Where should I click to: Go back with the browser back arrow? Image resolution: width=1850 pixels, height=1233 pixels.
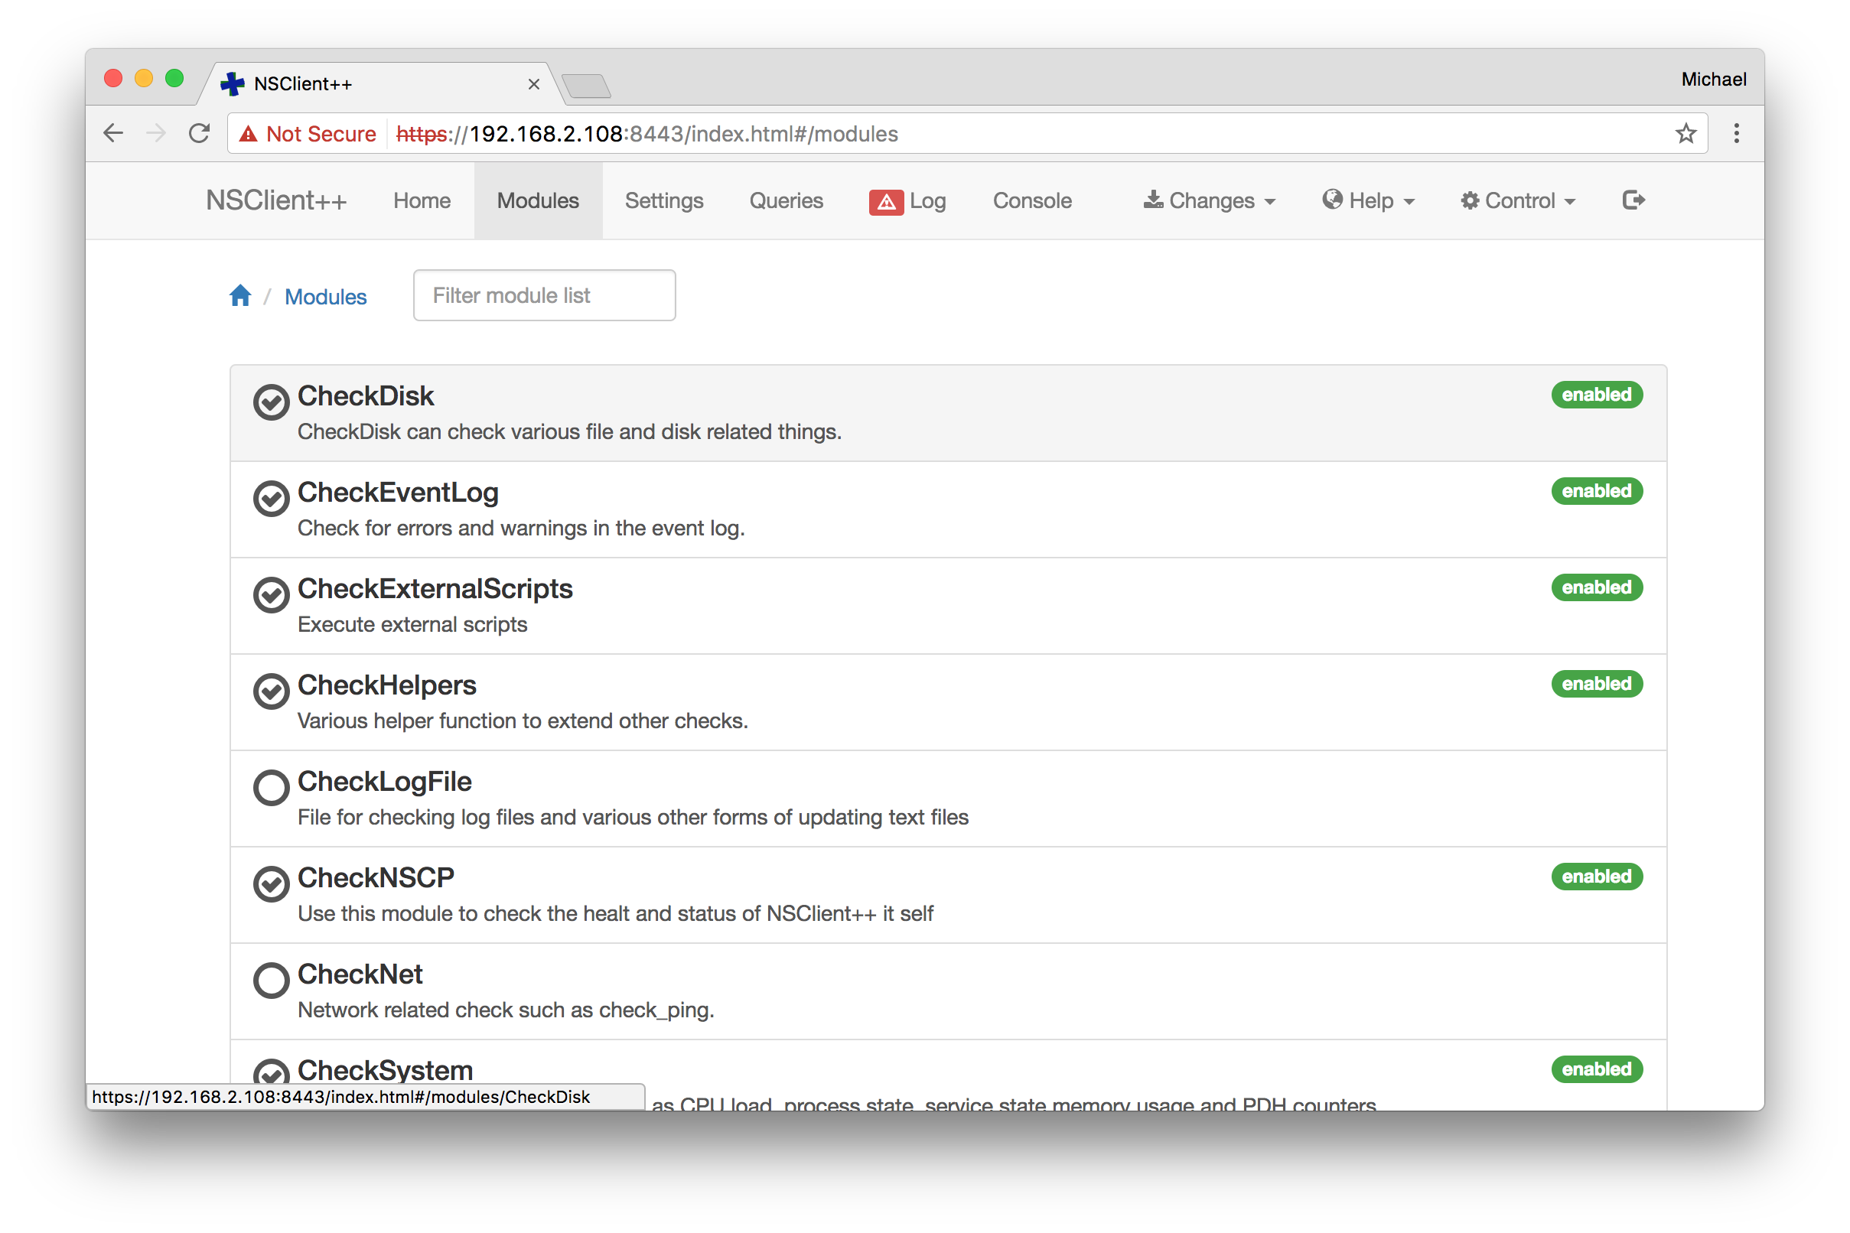coord(113,134)
